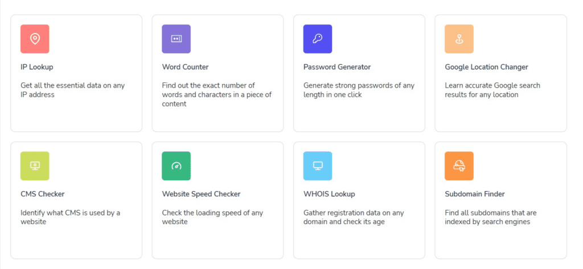Screen dimensions: 583x269
Task: Click the CMS Checker heading
Action: pos(43,194)
